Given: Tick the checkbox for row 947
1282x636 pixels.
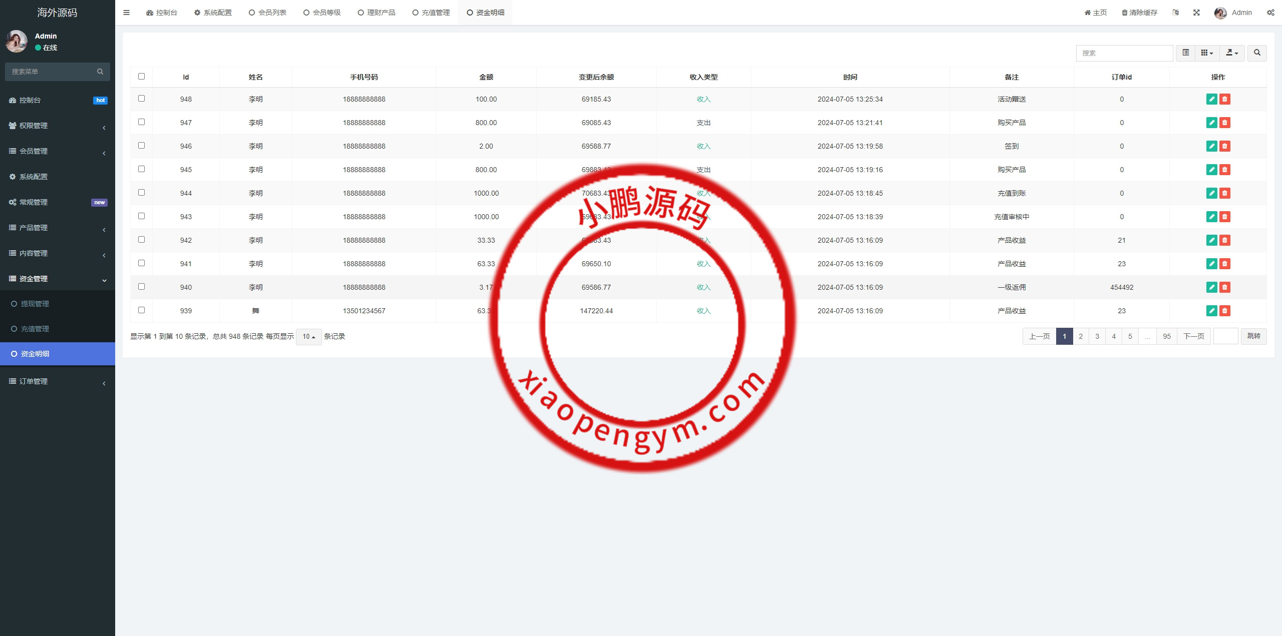Looking at the screenshot, I should 141,122.
